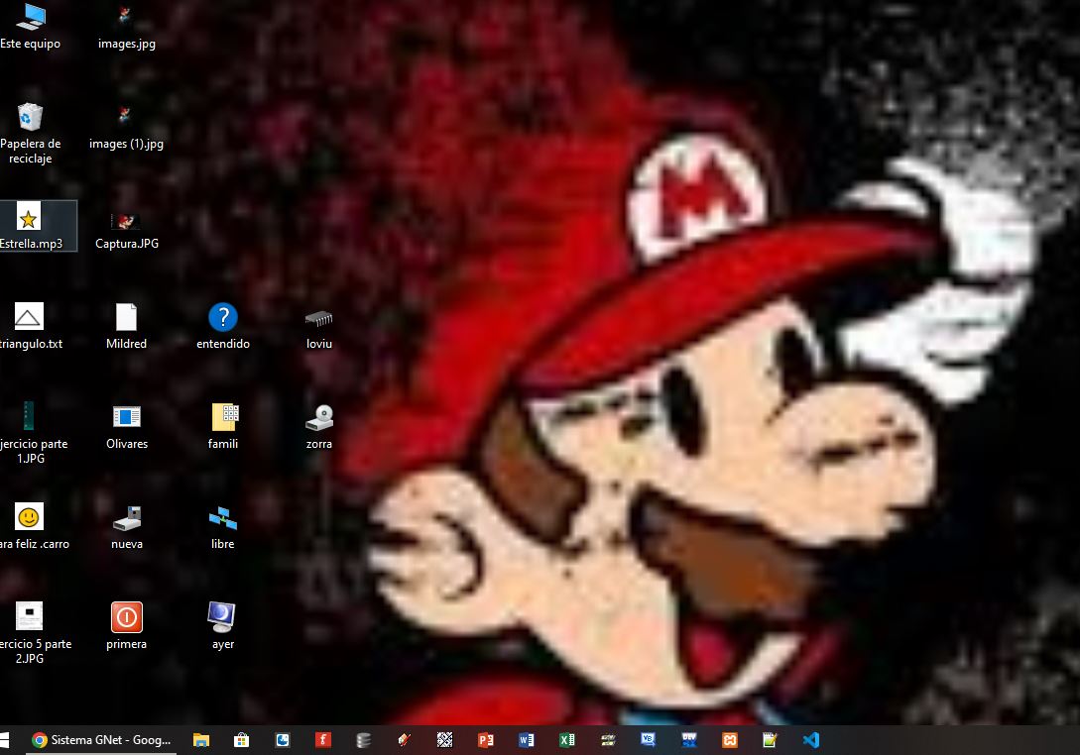Open Notepad++ from the taskbar

770,739
